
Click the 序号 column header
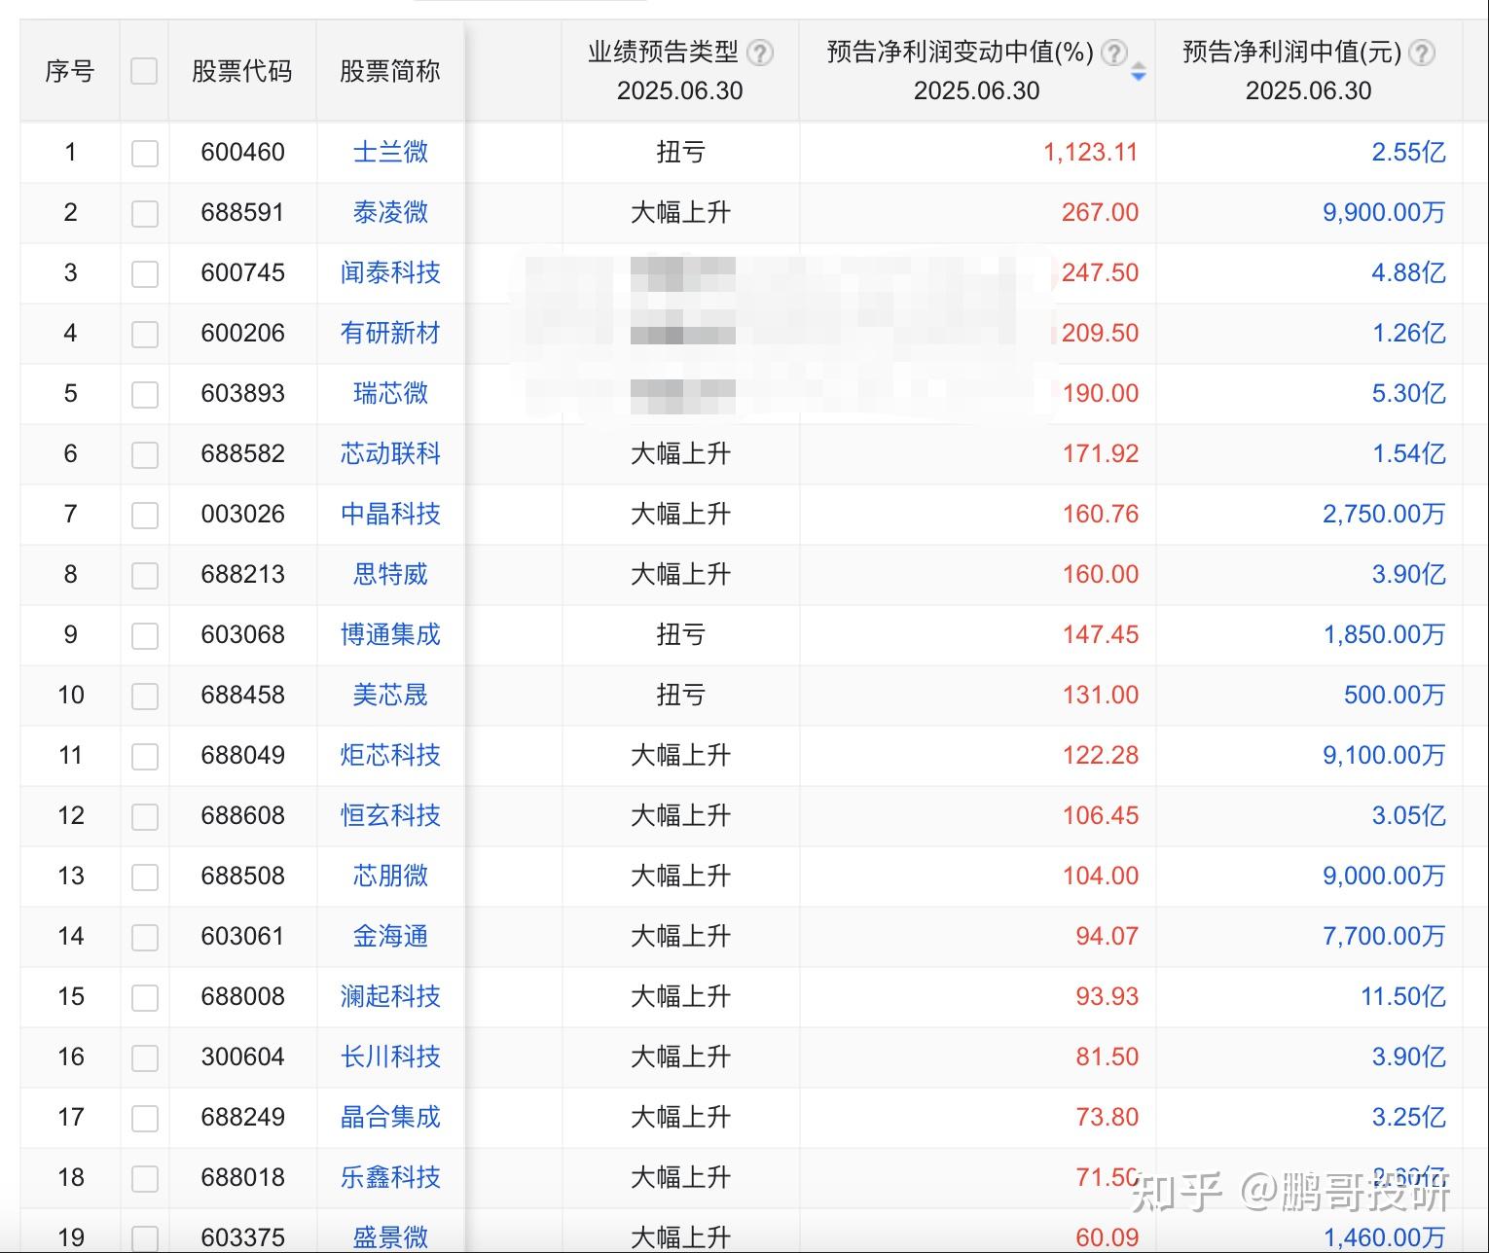(x=68, y=71)
